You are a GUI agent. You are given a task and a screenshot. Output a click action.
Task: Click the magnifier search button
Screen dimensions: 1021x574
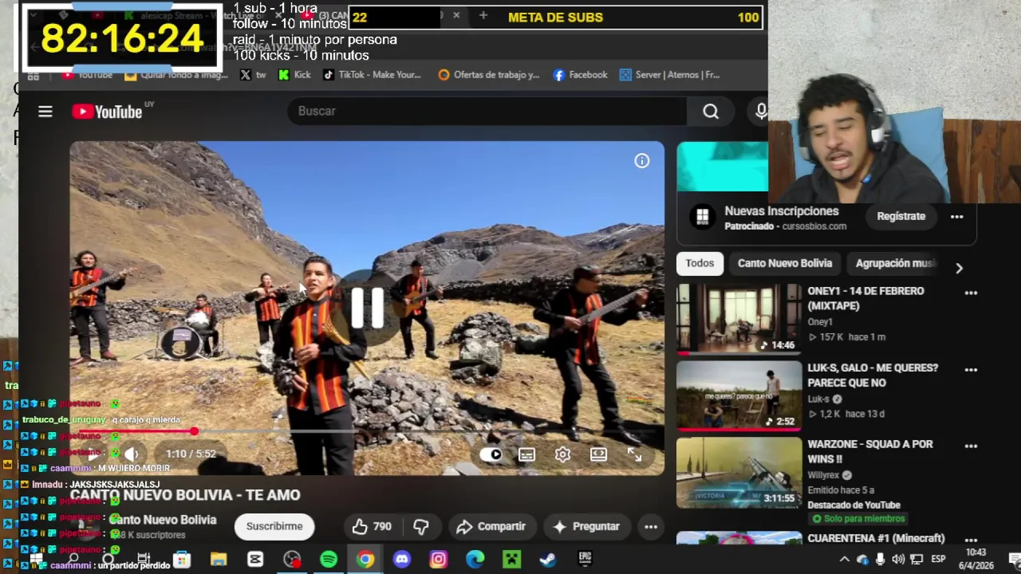[x=710, y=112]
